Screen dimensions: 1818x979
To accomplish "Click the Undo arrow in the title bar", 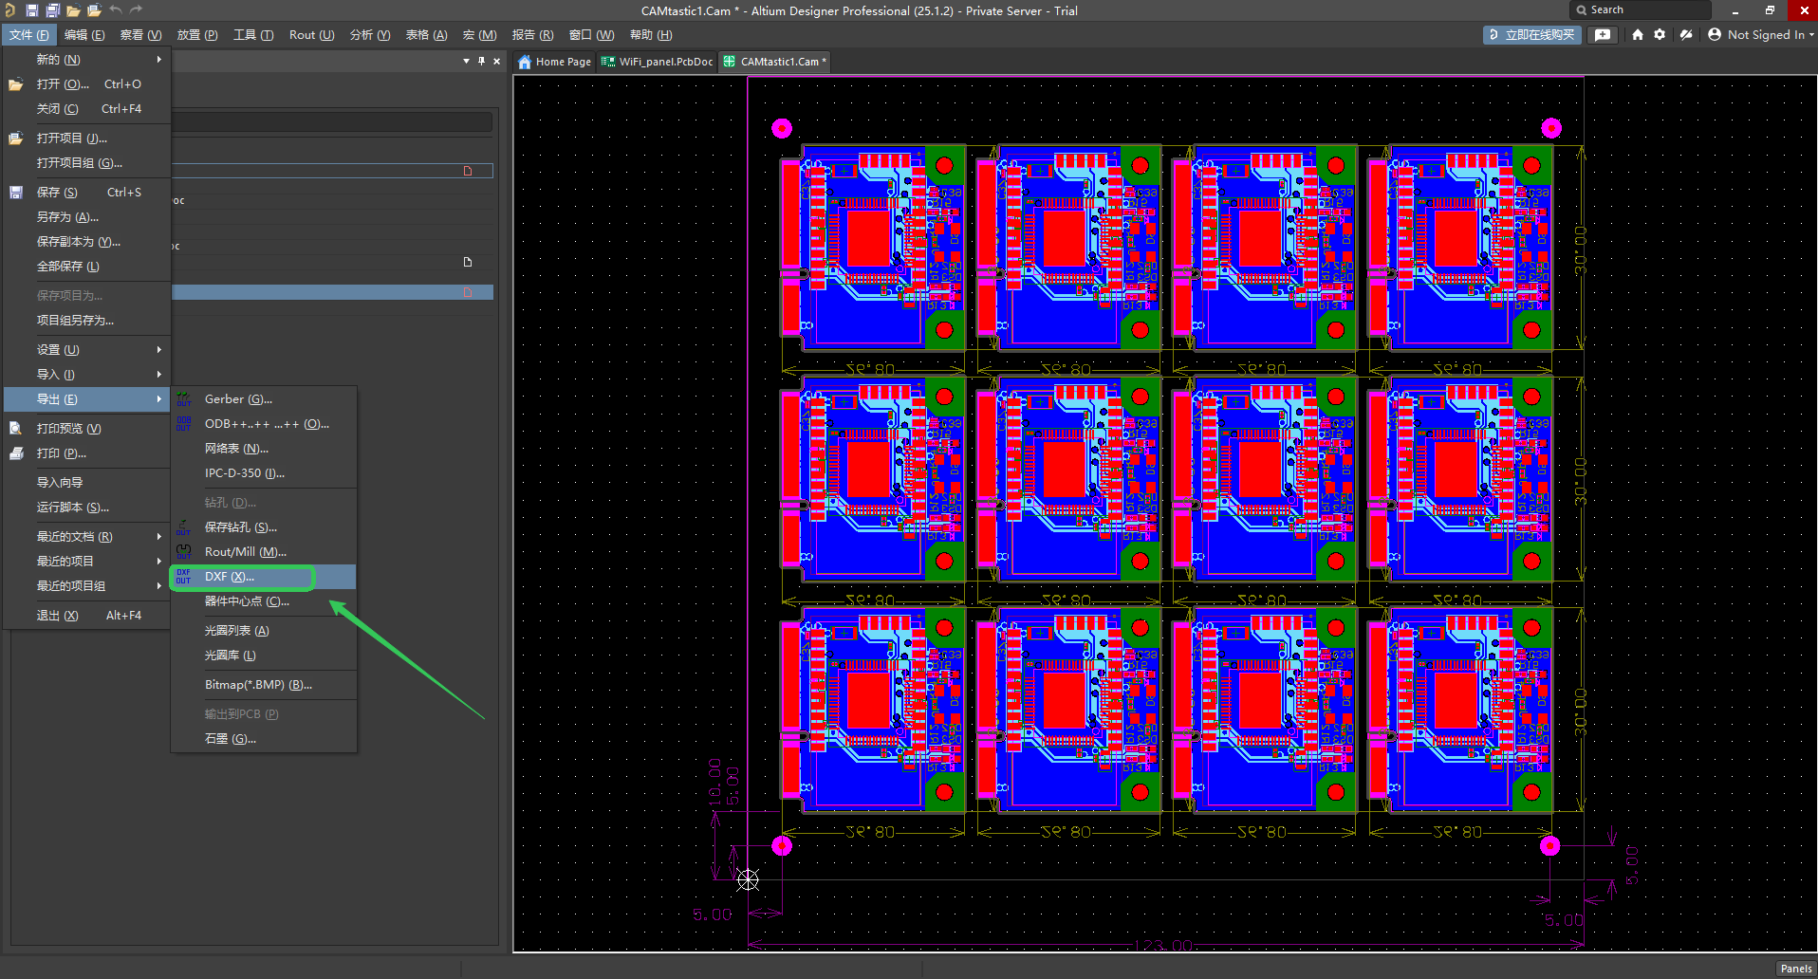I will coord(115,10).
